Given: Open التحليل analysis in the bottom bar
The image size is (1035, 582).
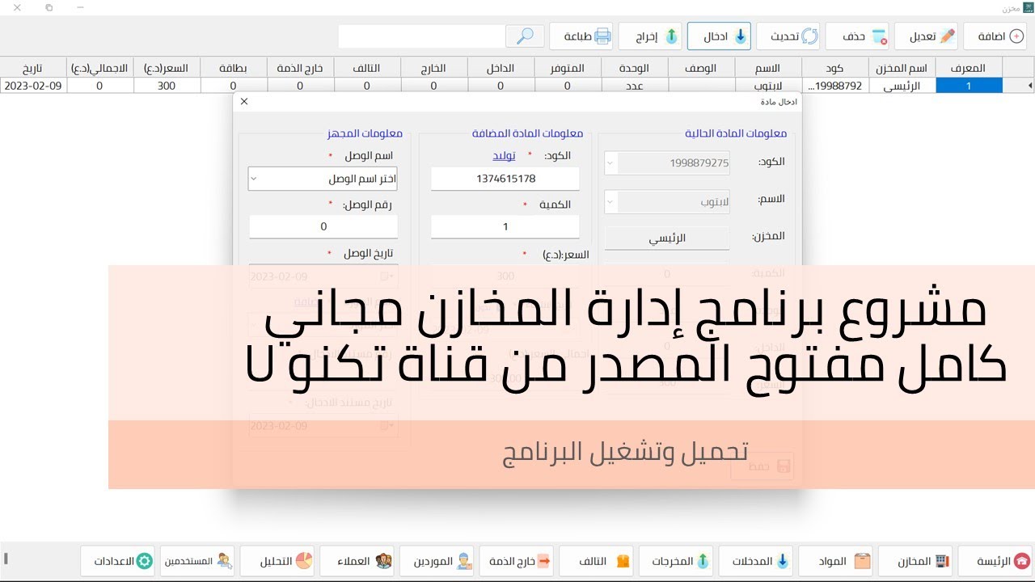Looking at the screenshot, I should (x=278, y=561).
